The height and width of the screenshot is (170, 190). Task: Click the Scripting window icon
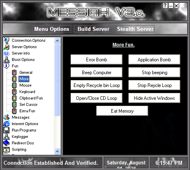click(x=6, y=150)
